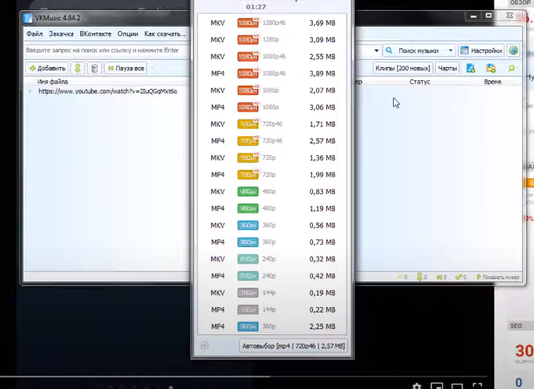The image size is (534, 389).
Task: Click the paused count icon in status bar
Action: point(439,278)
